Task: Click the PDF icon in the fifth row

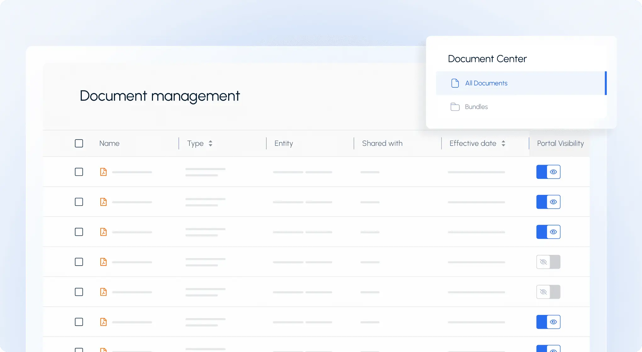Action: click(103, 292)
